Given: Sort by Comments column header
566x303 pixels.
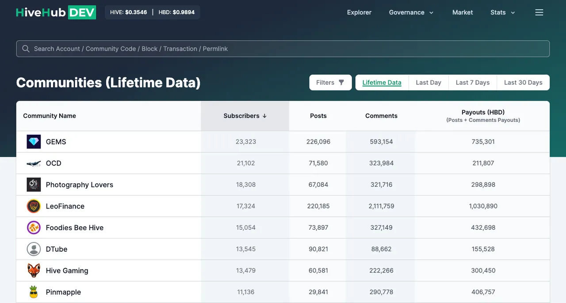Looking at the screenshot, I should tap(381, 116).
